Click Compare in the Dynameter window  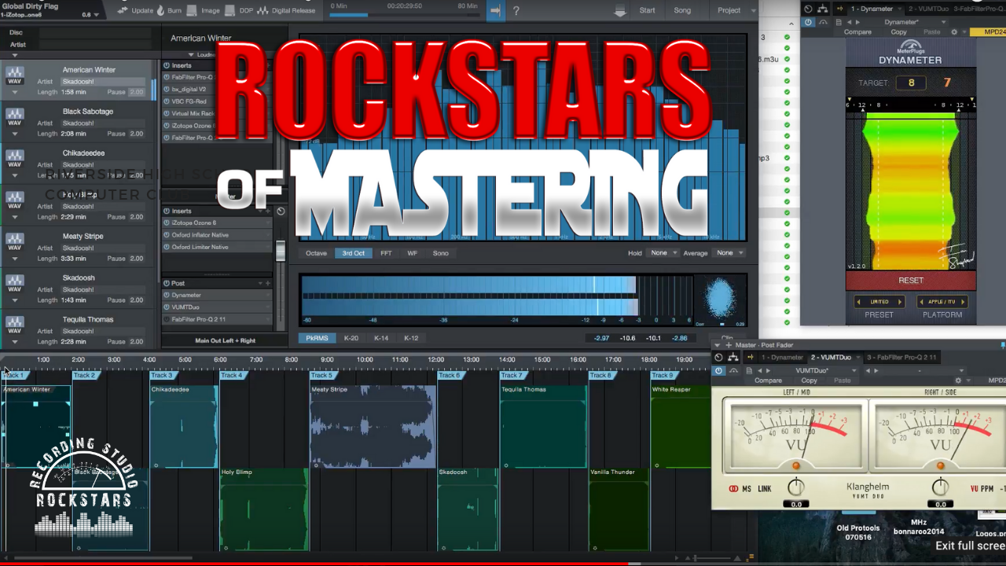[857, 32]
